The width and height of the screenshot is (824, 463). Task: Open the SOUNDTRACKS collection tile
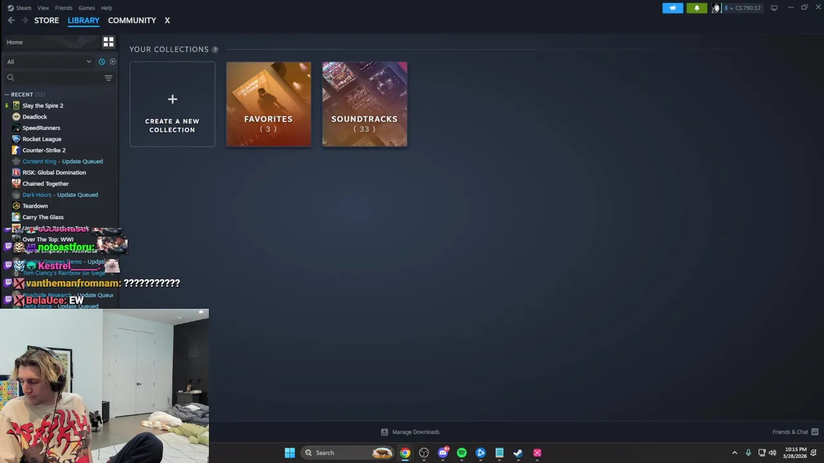coord(364,104)
